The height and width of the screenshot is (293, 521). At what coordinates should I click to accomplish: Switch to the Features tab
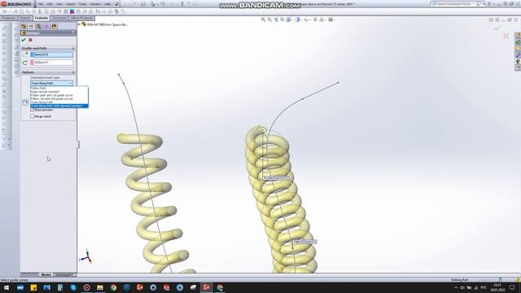(9, 18)
